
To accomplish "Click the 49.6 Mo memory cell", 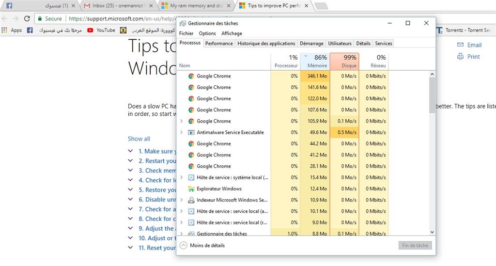I will click(315, 132).
